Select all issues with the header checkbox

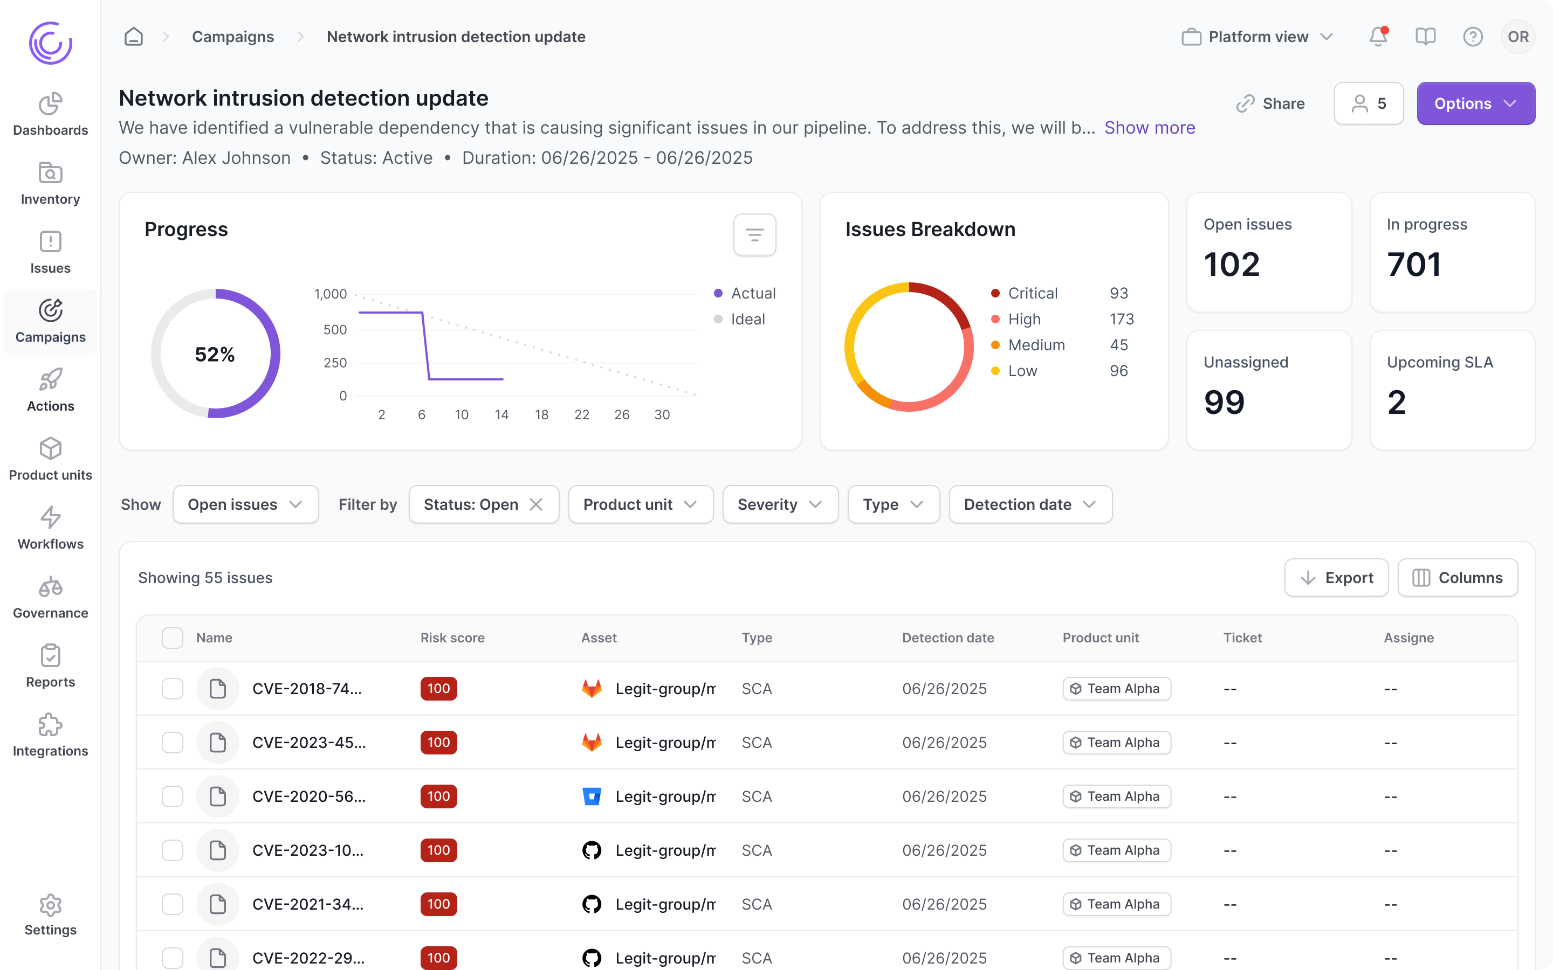point(172,638)
